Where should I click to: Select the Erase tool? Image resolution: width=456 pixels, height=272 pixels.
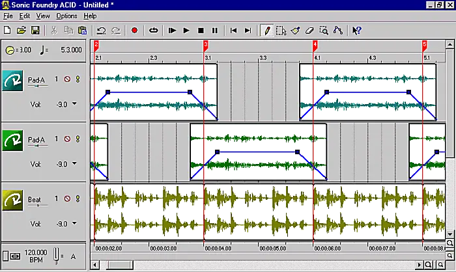tap(309, 30)
